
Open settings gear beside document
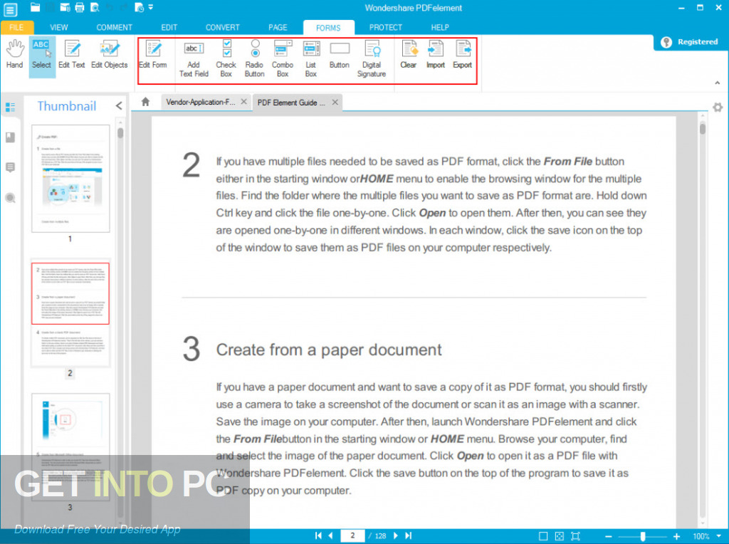point(718,108)
